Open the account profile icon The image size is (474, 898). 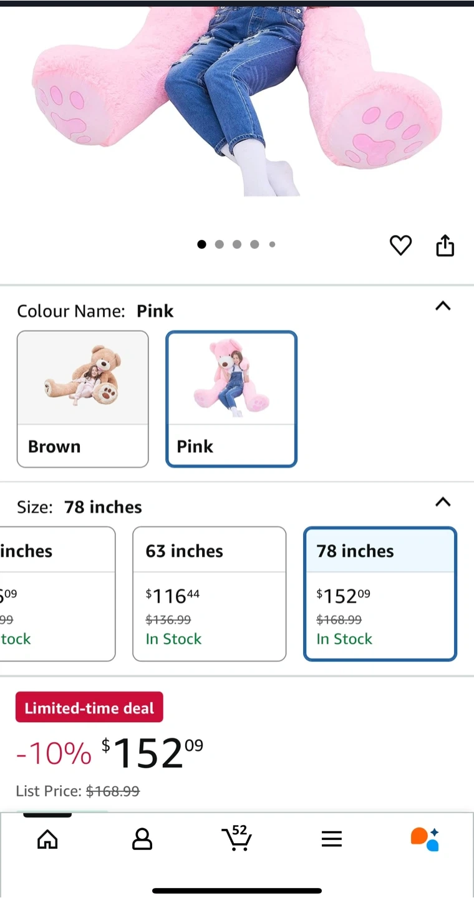pos(142,839)
